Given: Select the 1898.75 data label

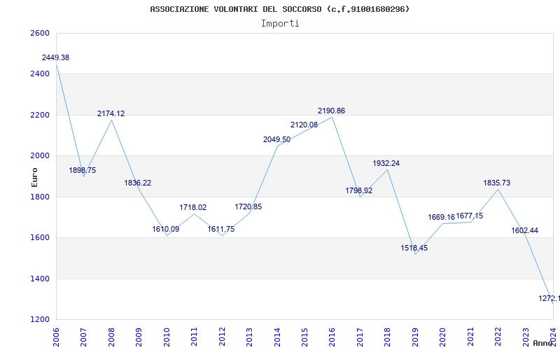Looking at the screenshot, I should (x=83, y=170).
